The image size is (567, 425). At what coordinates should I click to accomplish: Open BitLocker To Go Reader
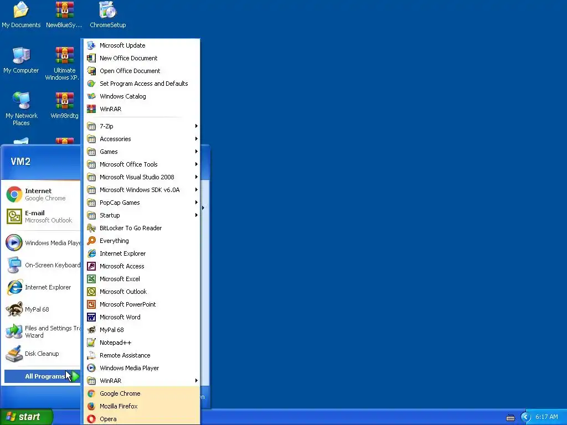141,228
